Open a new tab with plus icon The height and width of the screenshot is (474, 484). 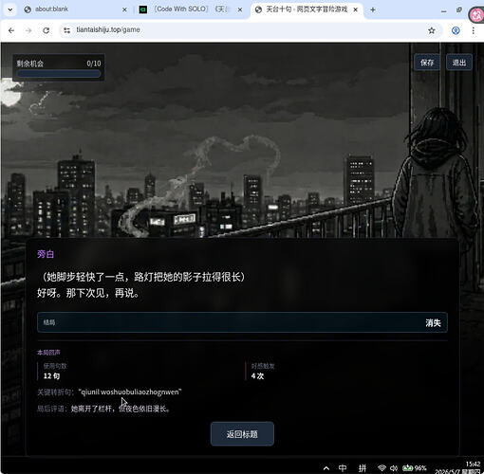[373, 9]
